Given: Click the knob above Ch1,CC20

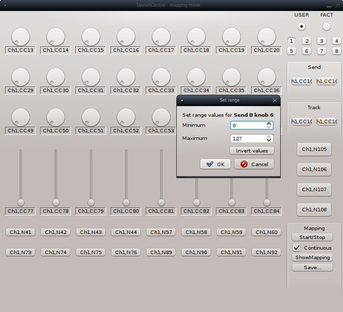Looking at the screenshot, I should point(267,37).
